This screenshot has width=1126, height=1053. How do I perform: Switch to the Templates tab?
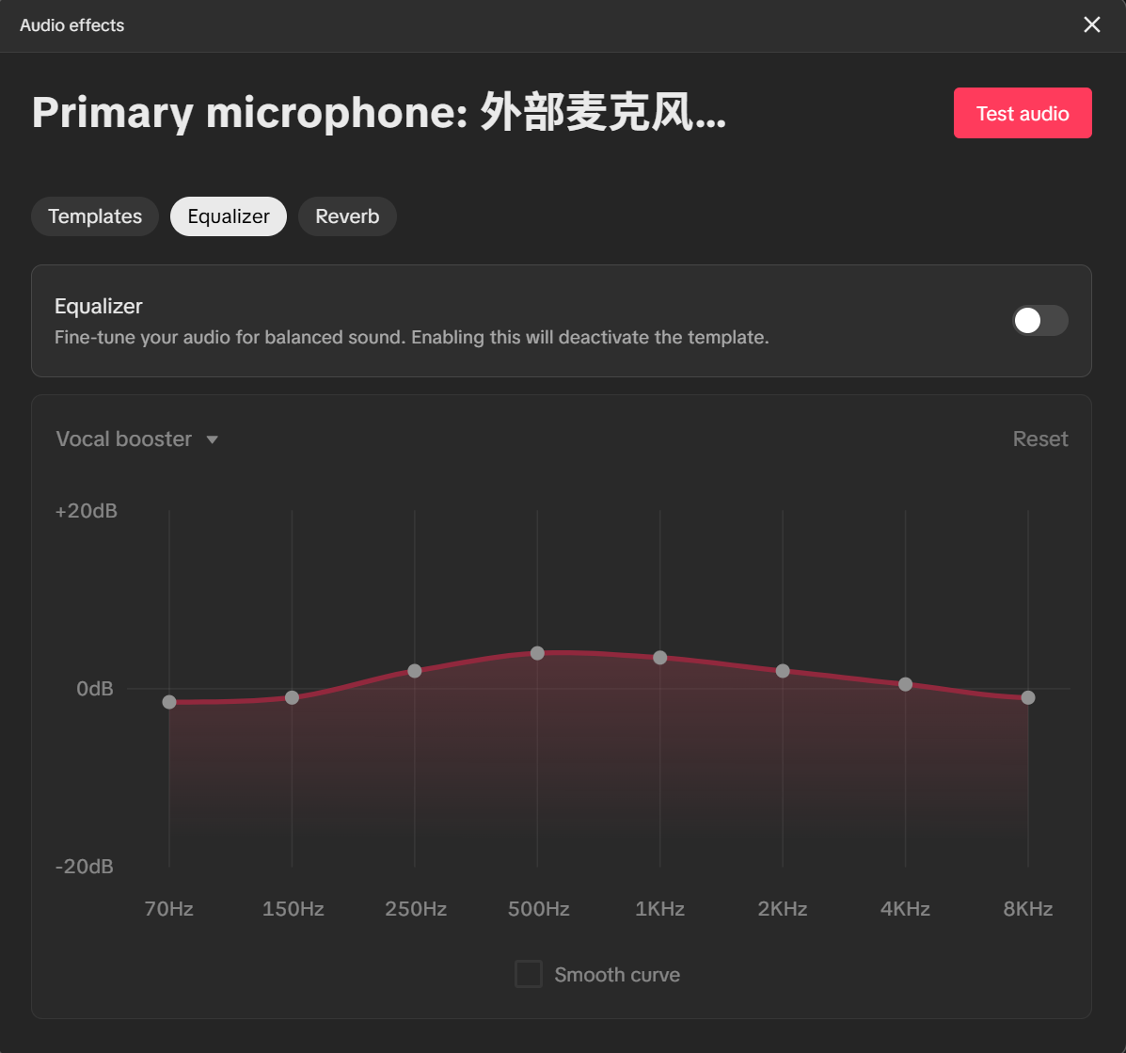[95, 216]
